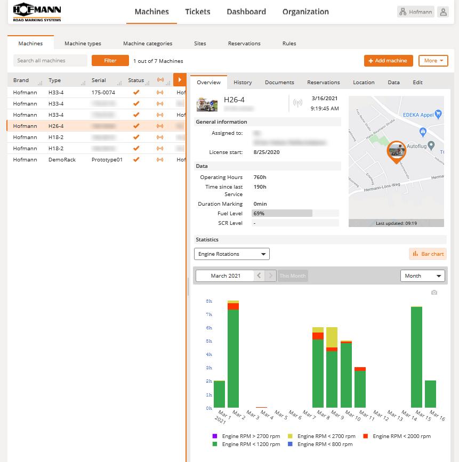The height and width of the screenshot is (462, 459).
Task: Open the Data tab of machine details
Action: 393,82
